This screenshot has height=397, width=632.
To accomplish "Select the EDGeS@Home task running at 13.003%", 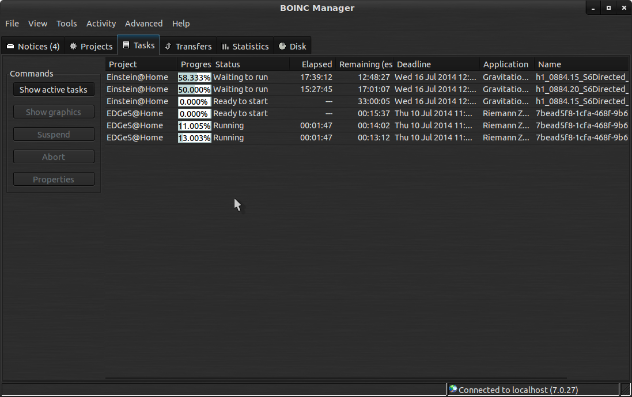I will [x=138, y=138].
